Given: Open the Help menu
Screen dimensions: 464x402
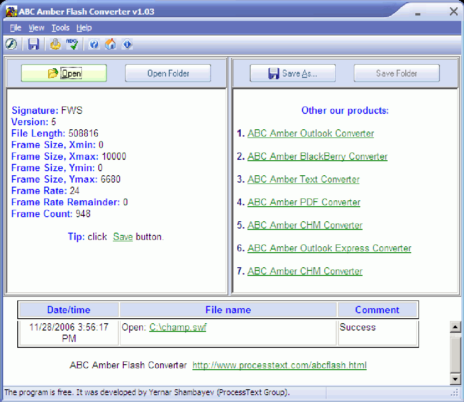Looking at the screenshot, I should (84, 28).
